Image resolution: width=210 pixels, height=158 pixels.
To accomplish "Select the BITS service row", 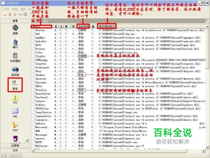I will pos(118,45).
